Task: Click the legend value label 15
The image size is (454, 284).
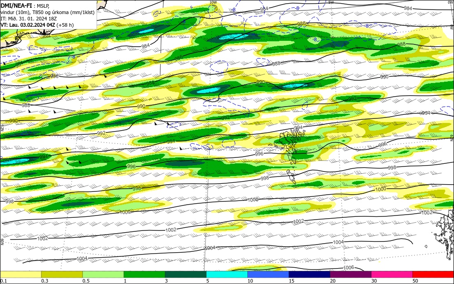Action: coord(291,281)
